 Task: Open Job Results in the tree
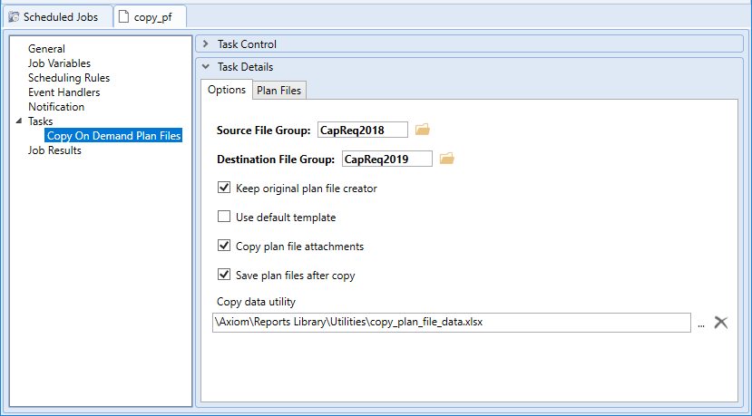pos(54,150)
